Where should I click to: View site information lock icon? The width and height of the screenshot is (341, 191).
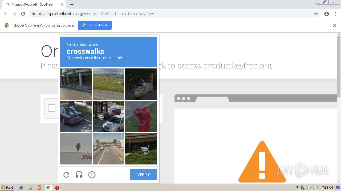pyautogui.click(x=34, y=14)
